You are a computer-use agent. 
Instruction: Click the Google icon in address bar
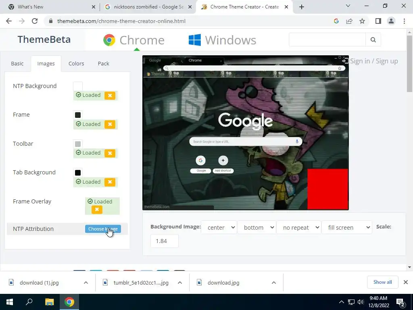tap(336, 21)
